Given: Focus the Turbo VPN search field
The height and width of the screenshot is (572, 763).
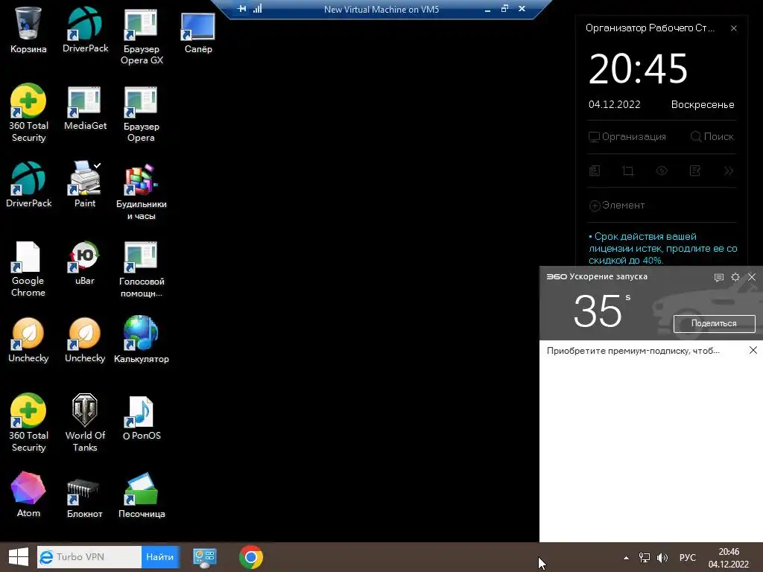Looking at the screenshot, I should 90,557.
